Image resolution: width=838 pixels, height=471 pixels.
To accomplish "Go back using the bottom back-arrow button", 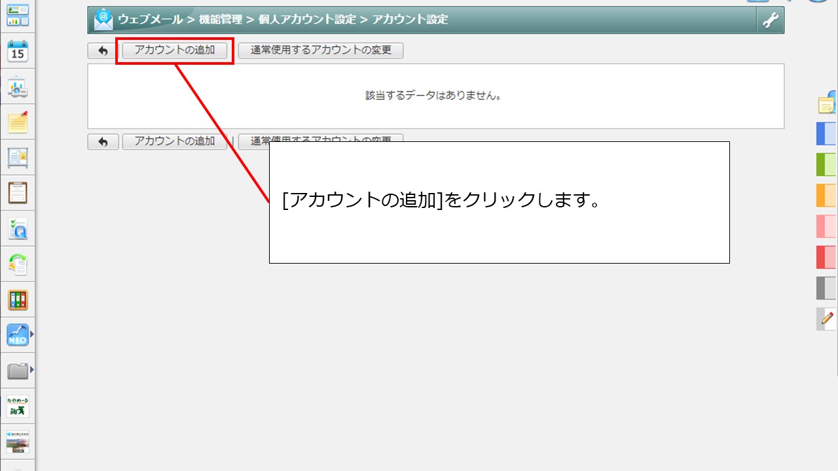I will (103, 141).
